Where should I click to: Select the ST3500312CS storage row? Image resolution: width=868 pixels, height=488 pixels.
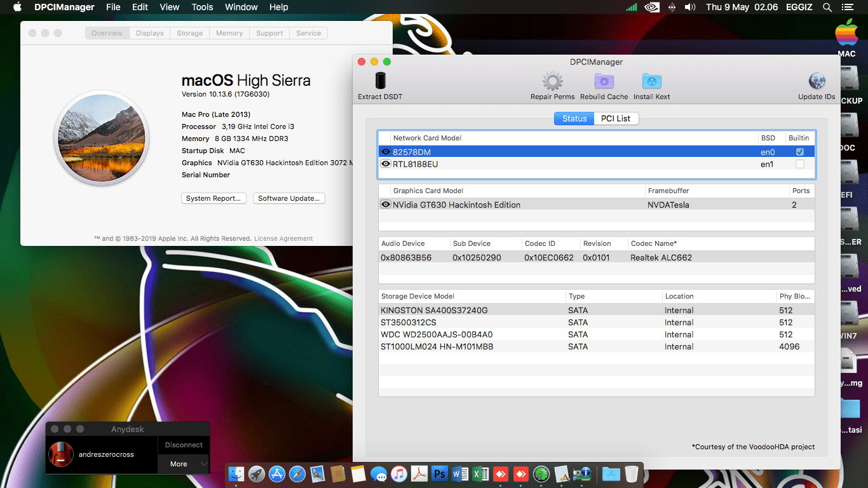(596, 323)
